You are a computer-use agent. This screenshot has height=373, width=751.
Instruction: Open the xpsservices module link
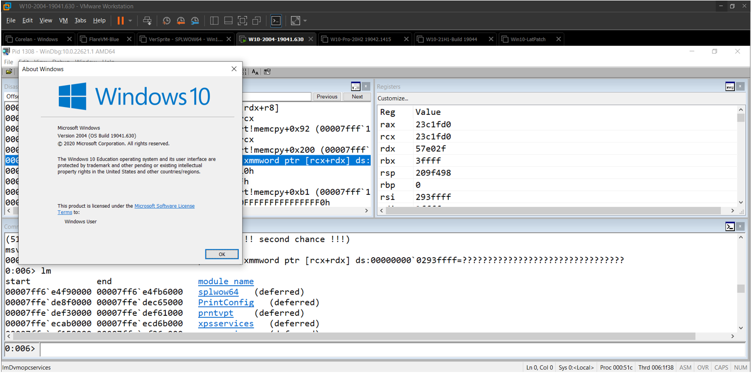(x=226, y=324)
